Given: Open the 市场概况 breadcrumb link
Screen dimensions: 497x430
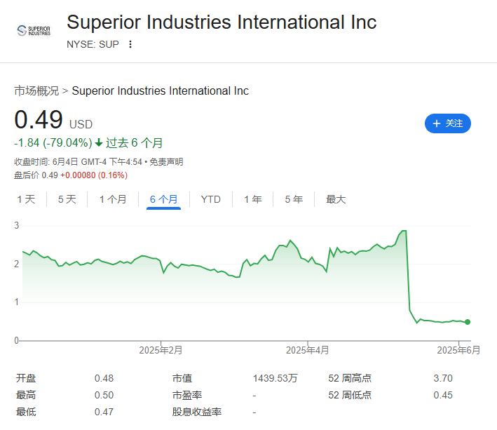Looking at the screenshot, I should pos(36,91).
